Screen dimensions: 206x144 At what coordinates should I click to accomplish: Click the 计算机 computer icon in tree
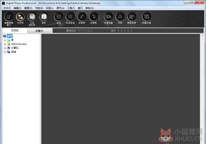tap(9, 48)
